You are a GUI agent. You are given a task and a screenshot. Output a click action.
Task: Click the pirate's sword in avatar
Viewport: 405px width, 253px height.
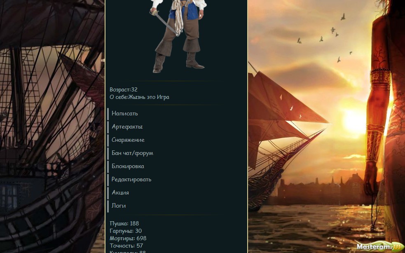(164, 22)
